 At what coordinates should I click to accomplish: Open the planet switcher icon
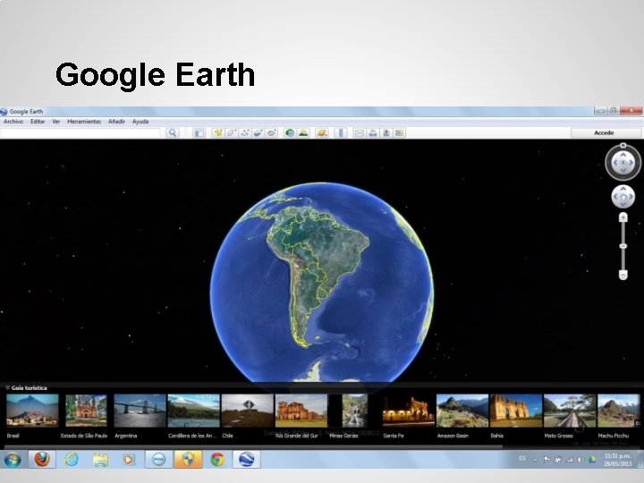pyautogui.click(x=322, y=133)
